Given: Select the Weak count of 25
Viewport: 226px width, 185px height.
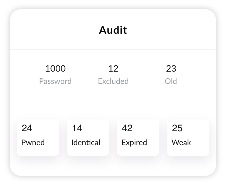Looking at the screenshot, I should point(177,128).
